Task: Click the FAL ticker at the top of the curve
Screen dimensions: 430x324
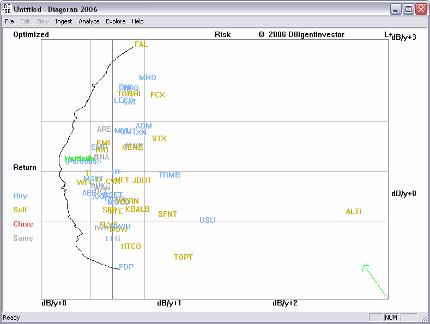Action: click(141, 45)
